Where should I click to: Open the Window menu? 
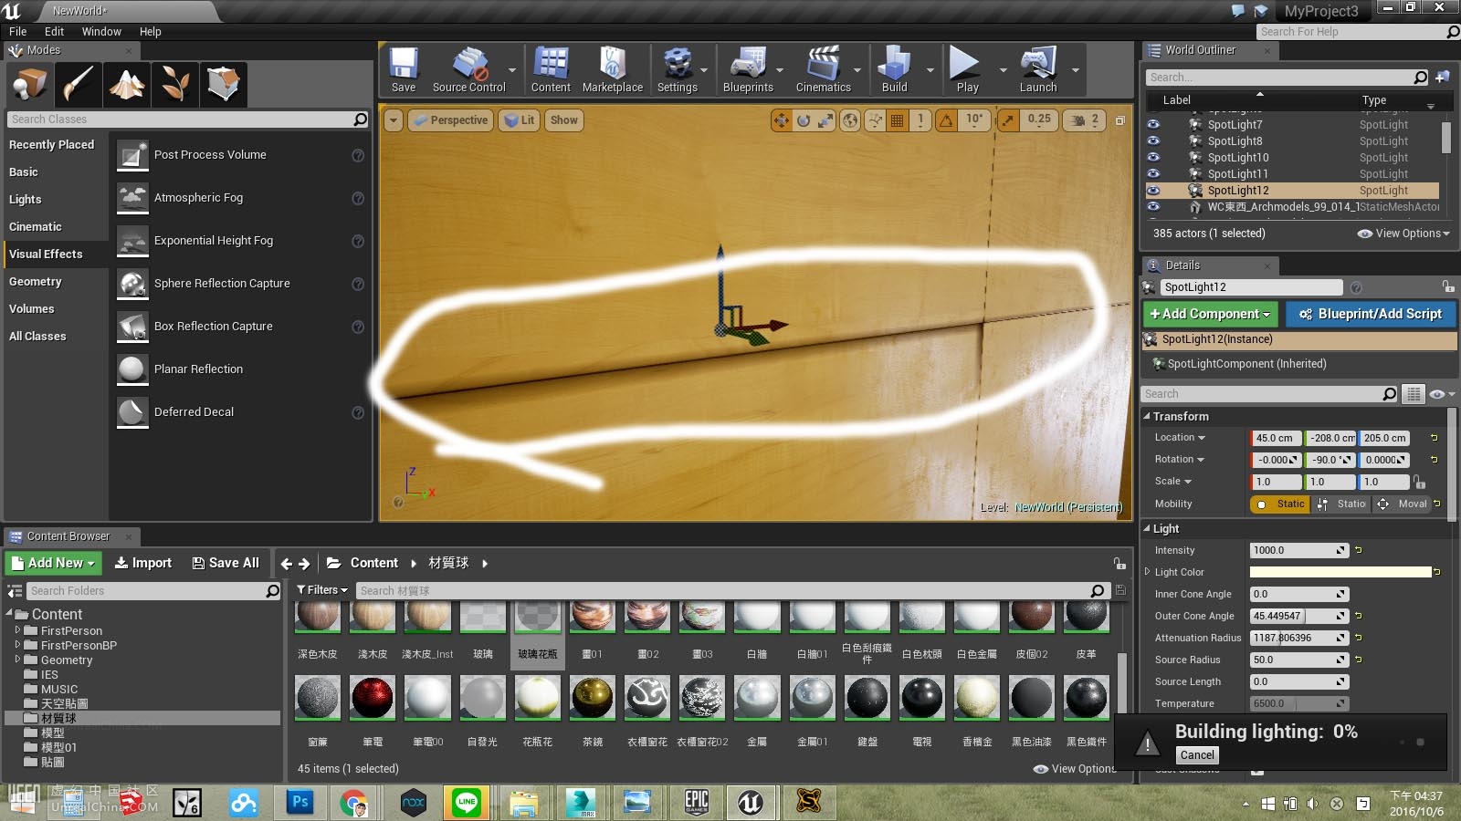tap(101, 31)
